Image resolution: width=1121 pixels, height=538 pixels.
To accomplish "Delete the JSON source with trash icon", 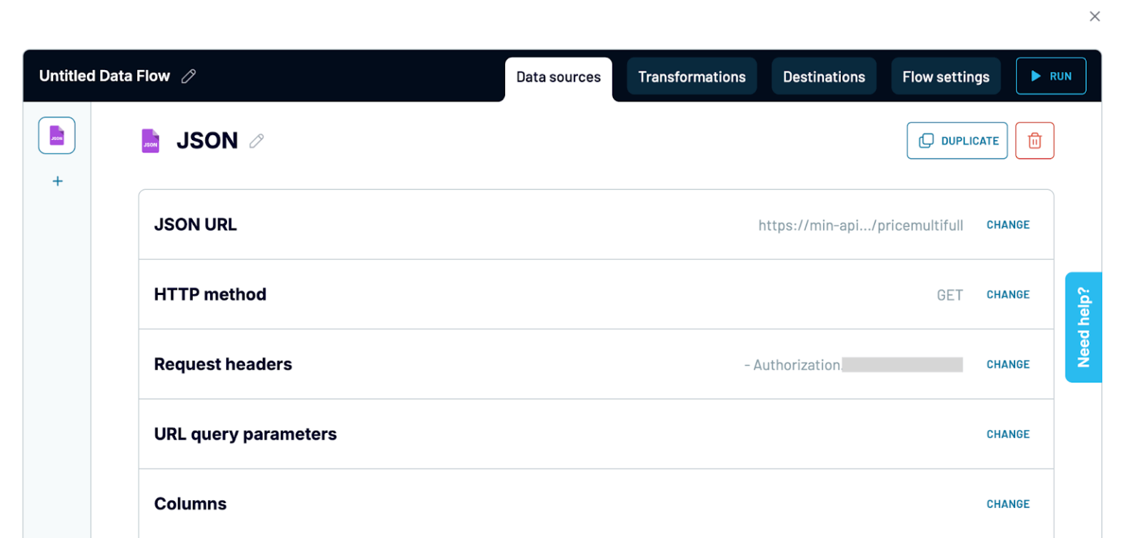I will tap(1034, 141).
